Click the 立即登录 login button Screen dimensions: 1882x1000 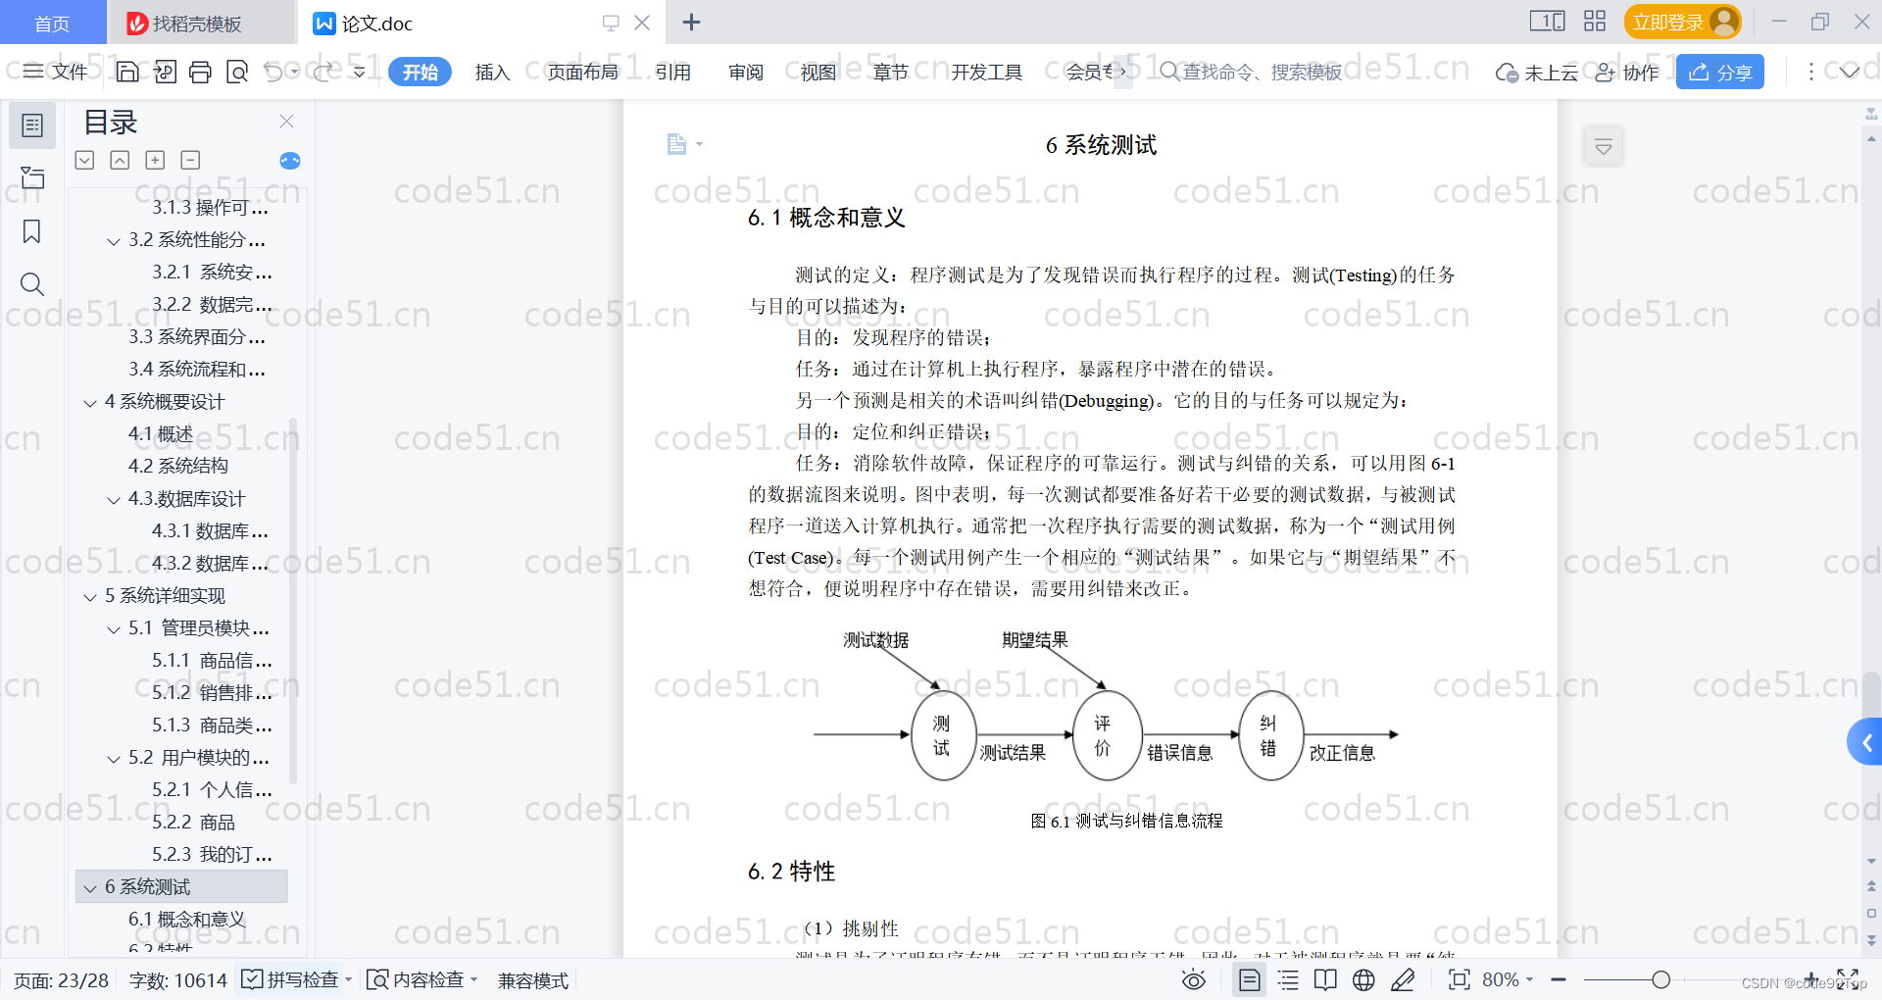(x=1682, y=22)
